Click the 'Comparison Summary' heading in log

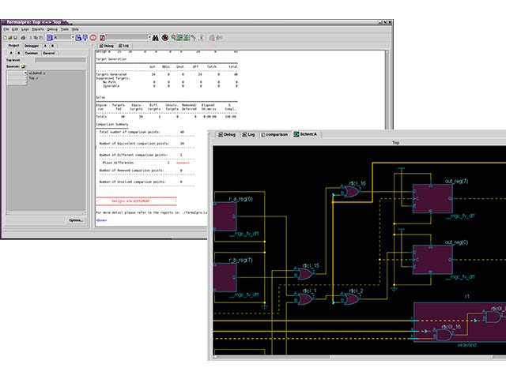pyautogui.click(x=112, y=125)
